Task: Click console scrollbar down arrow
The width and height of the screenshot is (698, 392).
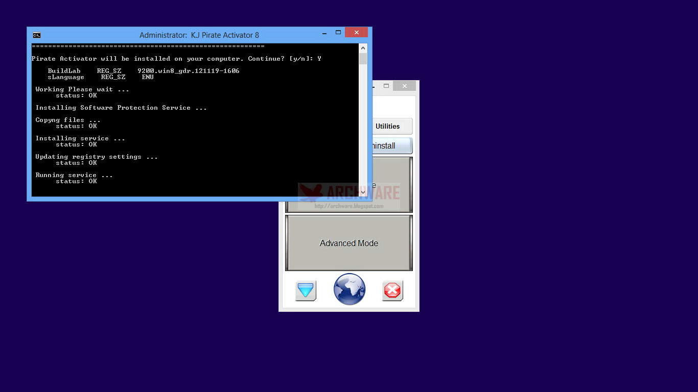Action: 363,192
